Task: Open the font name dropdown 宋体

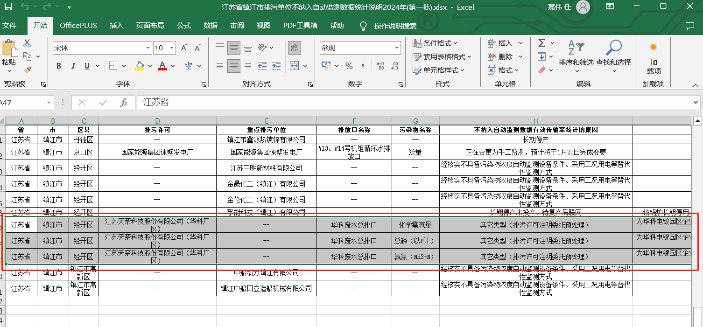Action: coord(148,48)
